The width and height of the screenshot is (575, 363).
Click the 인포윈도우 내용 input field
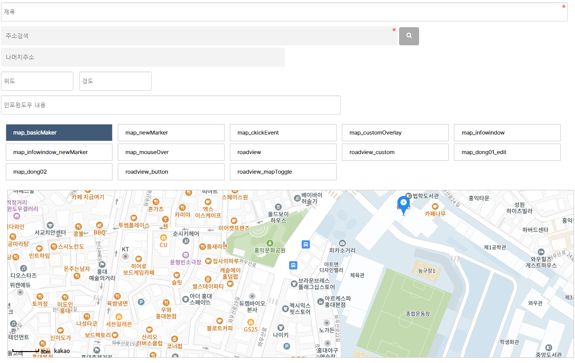tap(171, 105)
